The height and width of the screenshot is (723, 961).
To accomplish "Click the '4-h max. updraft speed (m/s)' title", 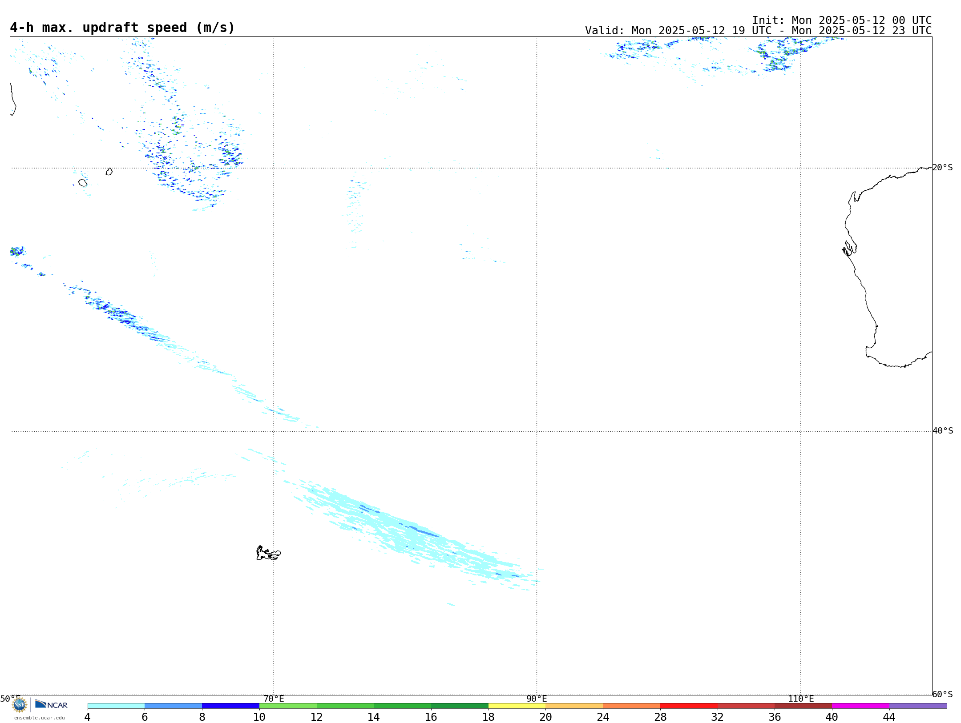I will pyautogui.click(x=122, y=28).
